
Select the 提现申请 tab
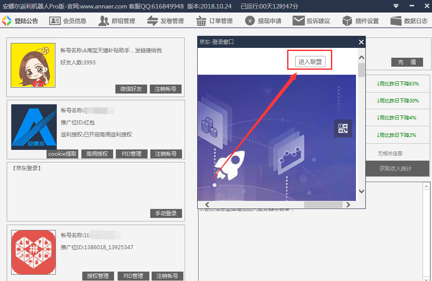(263, 21)
